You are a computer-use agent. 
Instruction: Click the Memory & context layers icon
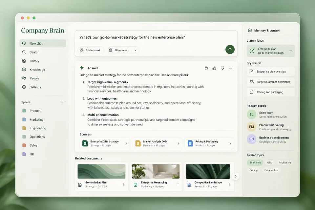click(x=250, y=30)
